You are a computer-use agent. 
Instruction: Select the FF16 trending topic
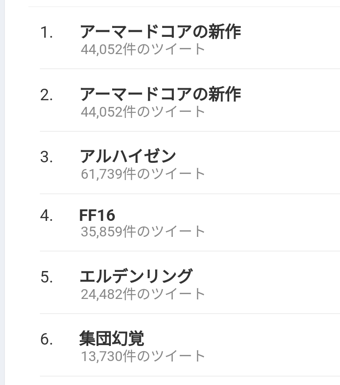point(97,215)
